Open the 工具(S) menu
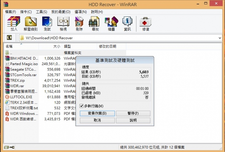 [x=42, y=12]
